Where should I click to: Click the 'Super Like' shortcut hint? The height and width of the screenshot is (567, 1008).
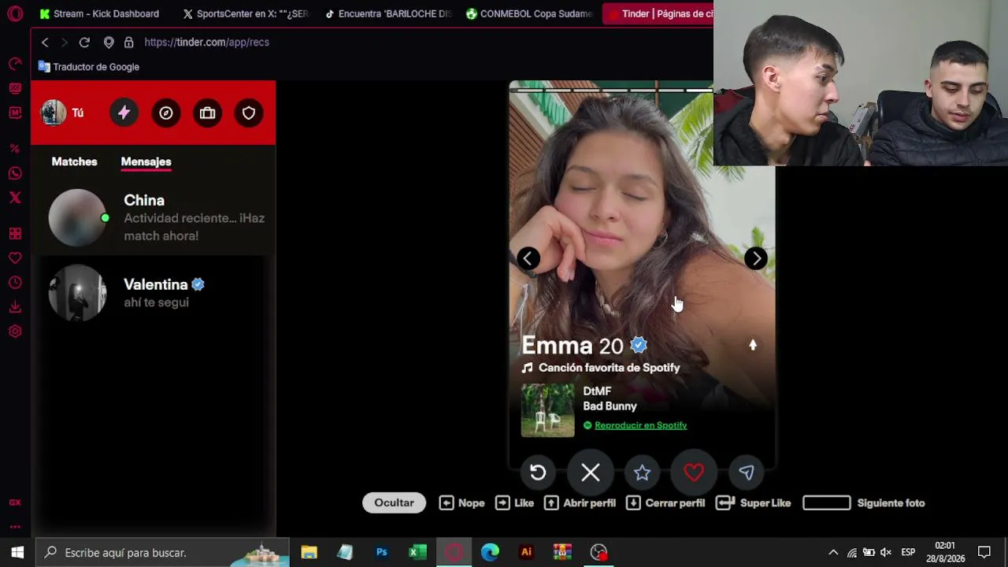point(754,503)
